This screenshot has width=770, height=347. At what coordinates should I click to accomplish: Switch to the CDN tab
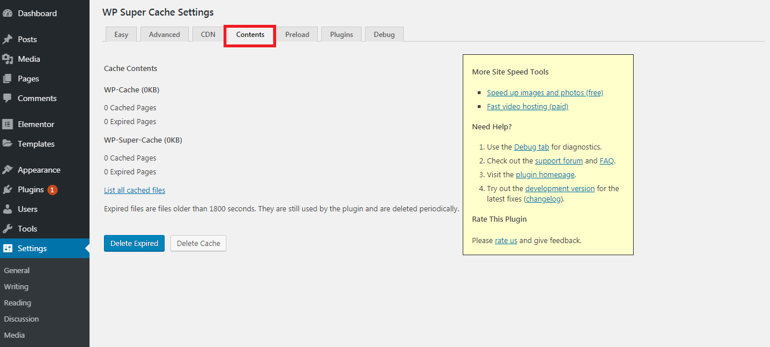[208, 34]
